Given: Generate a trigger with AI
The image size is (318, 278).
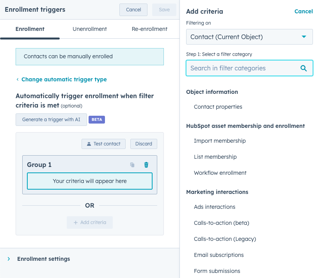Looking at the screenshot, I should [51, 120].
